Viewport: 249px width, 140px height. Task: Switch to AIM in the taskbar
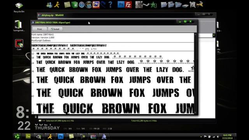click(x=50, y=136)
